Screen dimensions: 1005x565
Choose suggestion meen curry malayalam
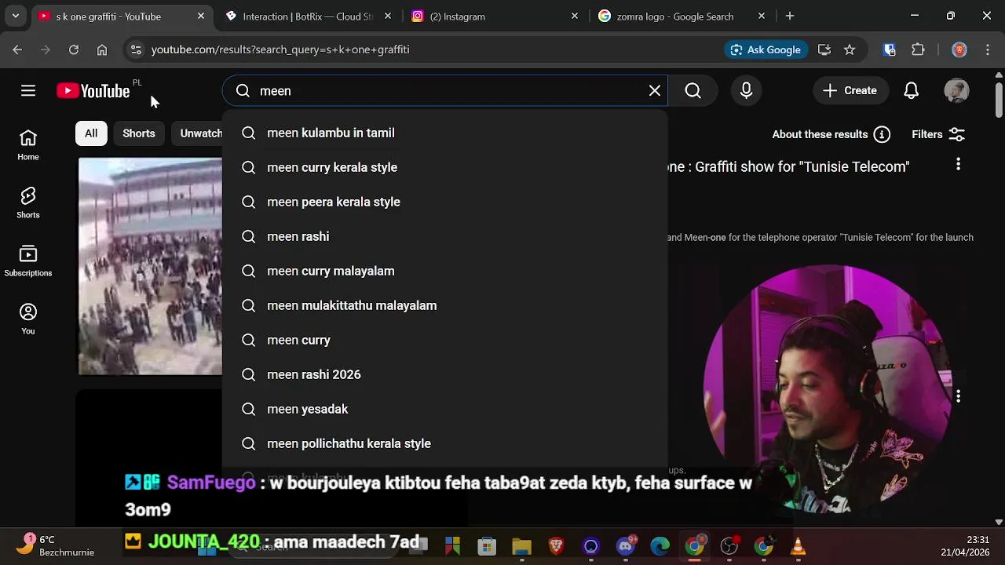[x=445, y=271]
